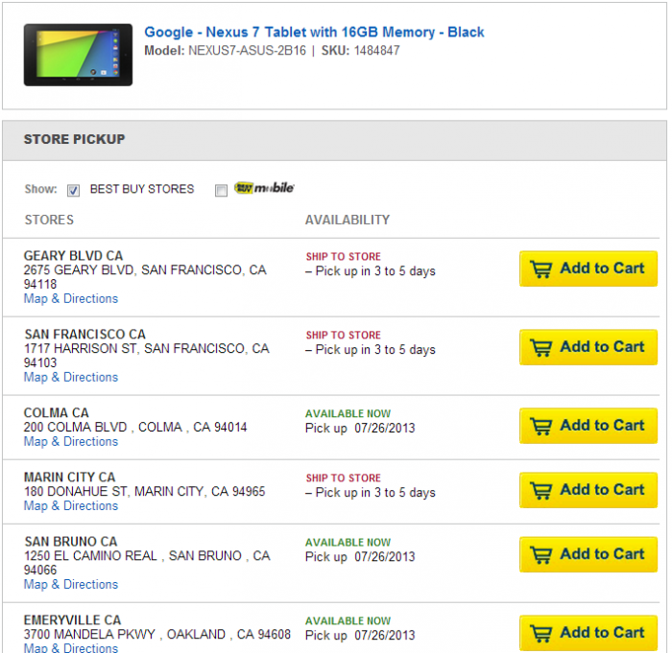Image resolution: width=672 pixels, height=653 pixels.
Task: Click the GEARY BLVD CA store name
Action: (x=73, y=256)
